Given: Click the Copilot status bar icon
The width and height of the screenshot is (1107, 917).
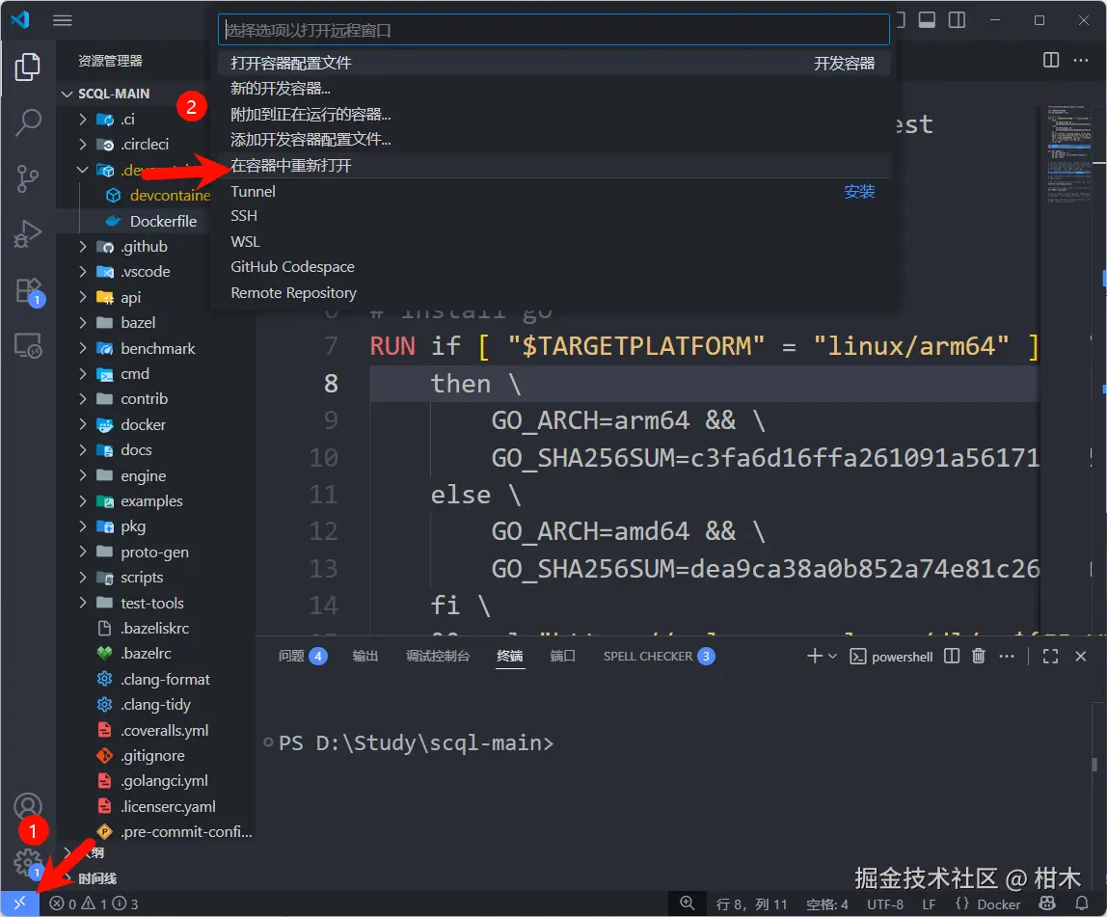Looking at the screenshot, I should point(1047,904).
